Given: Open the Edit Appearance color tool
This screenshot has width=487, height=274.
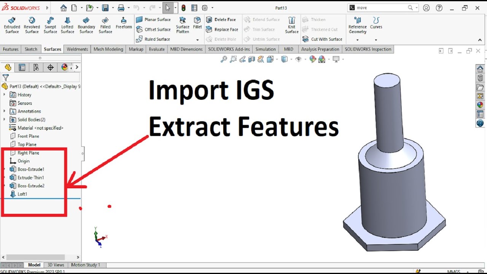Looking at the screenshot, I should 313,59.
